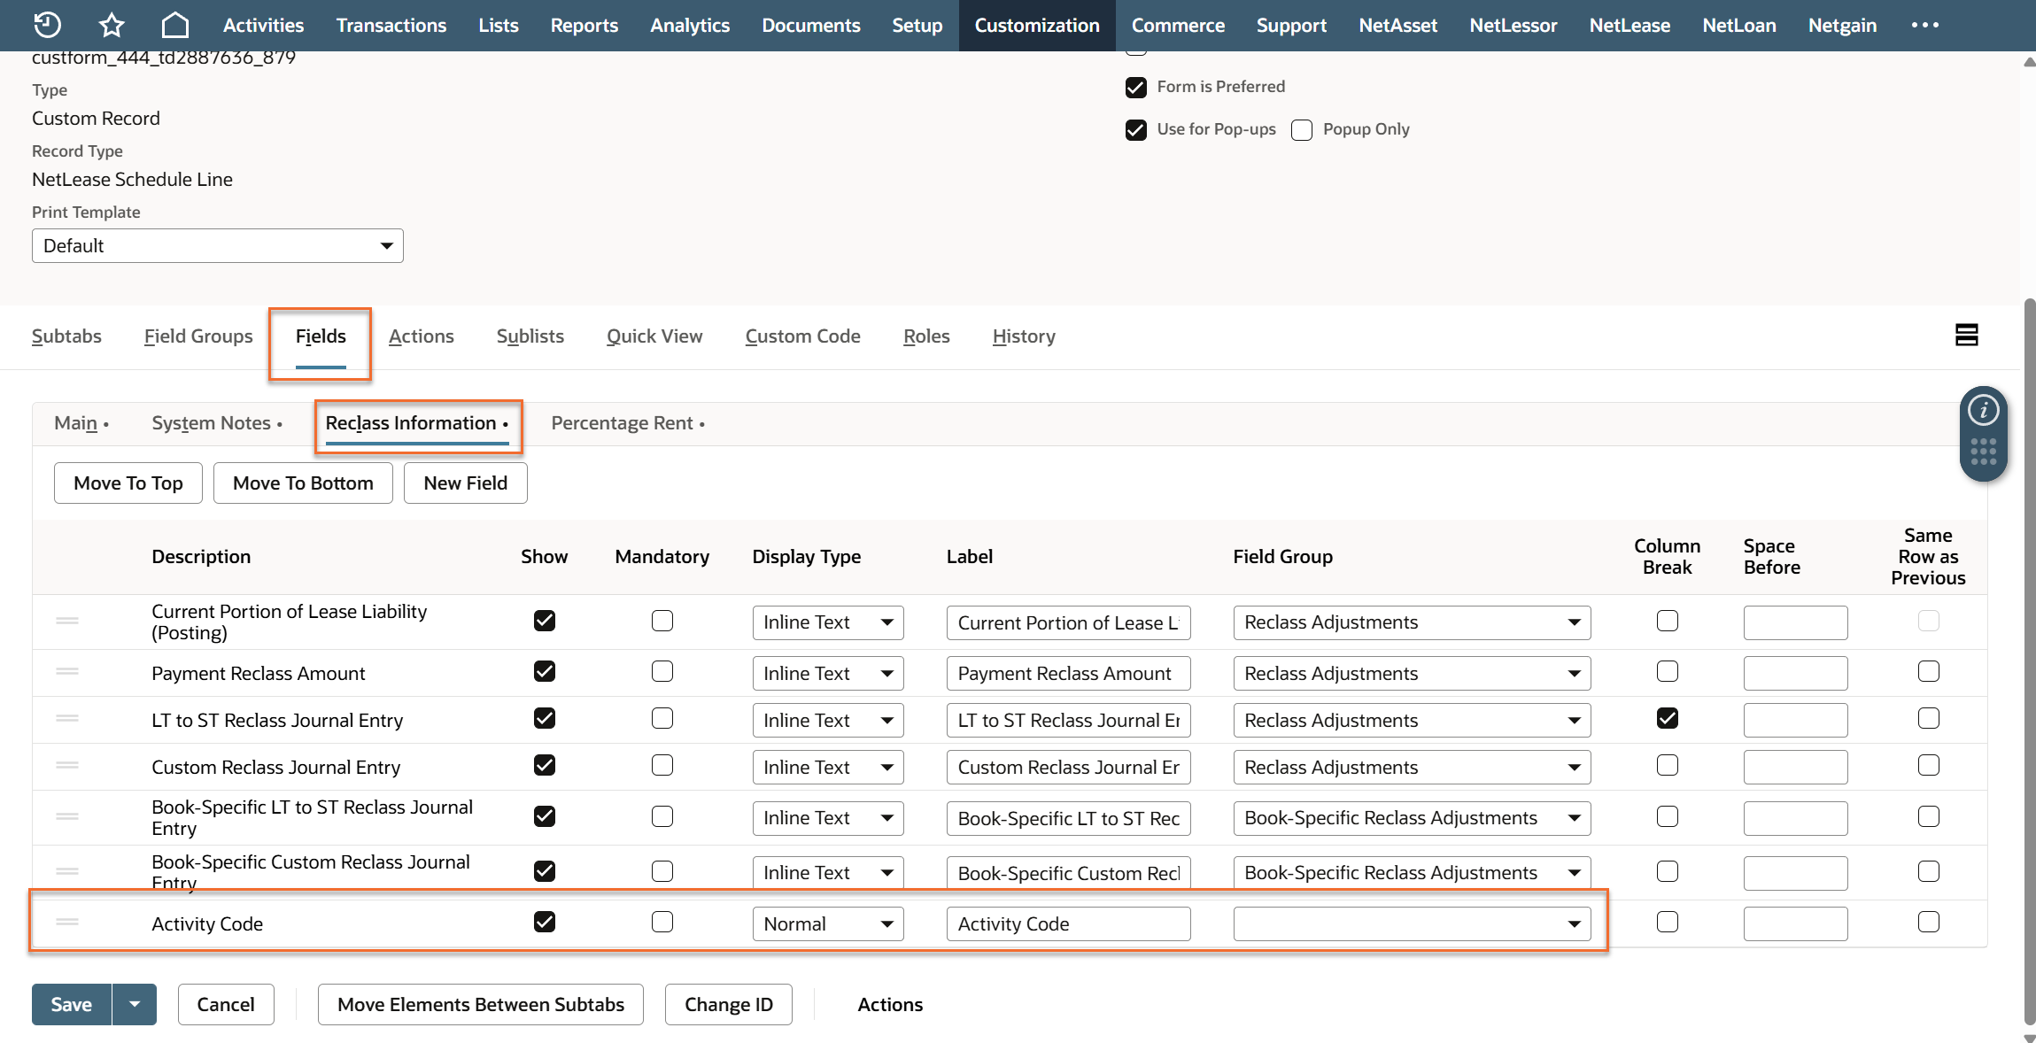The image size is (2036, 1043).
Task: Open the Custom Code tab
Action: pyautogui.click(x=802, y=336)
